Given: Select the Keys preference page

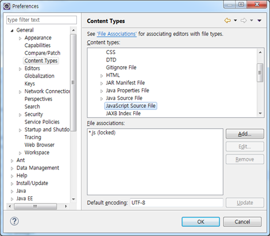Looking at the screenshot, I should point(30,84).
